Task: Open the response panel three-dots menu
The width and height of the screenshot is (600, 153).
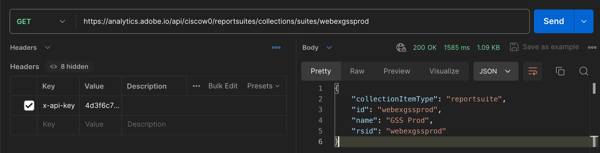Action: (x=592, y=47)
